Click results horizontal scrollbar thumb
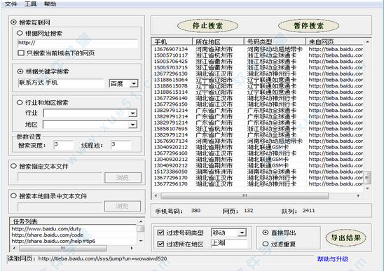This screenshot has width=384, height=271. pyautogui.click(x=245, y=195)
